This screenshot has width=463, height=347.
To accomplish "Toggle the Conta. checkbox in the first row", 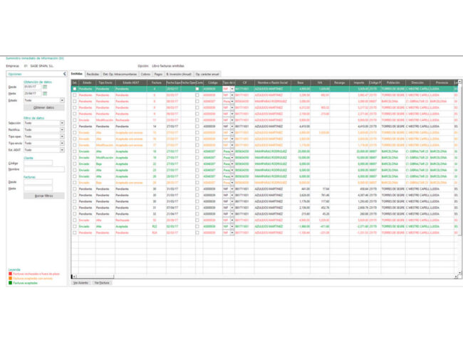I will point(197,89).
